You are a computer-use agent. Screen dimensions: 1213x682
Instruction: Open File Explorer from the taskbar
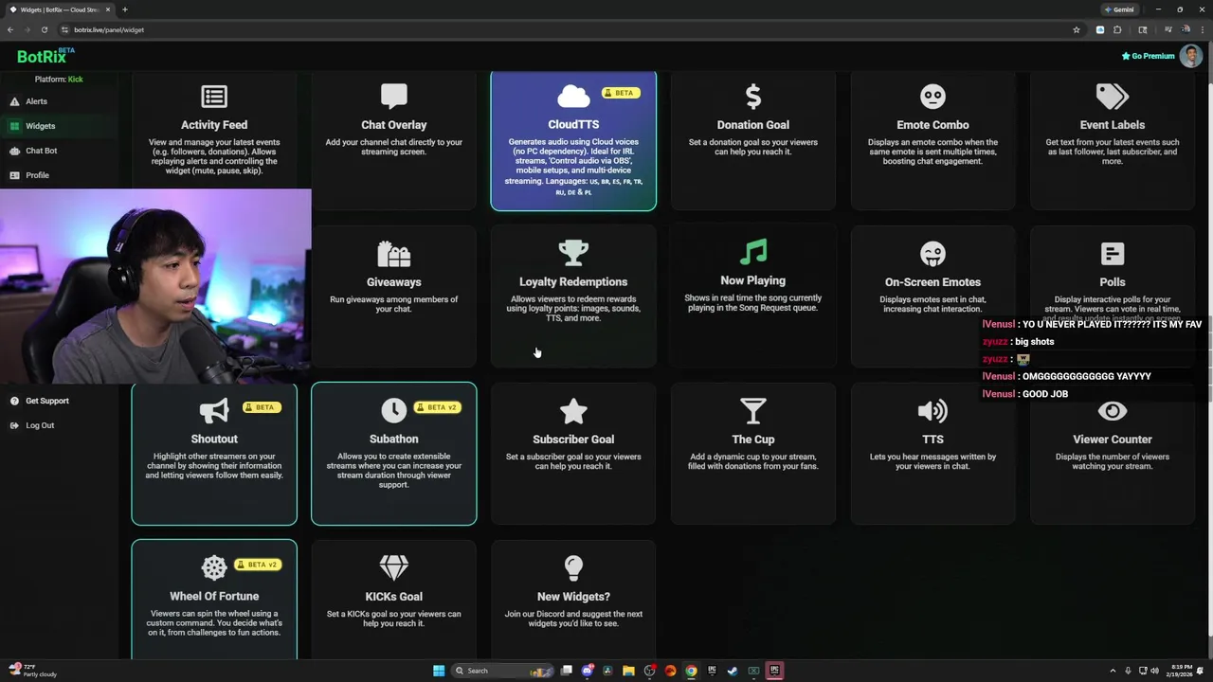[x=628, y=671]
